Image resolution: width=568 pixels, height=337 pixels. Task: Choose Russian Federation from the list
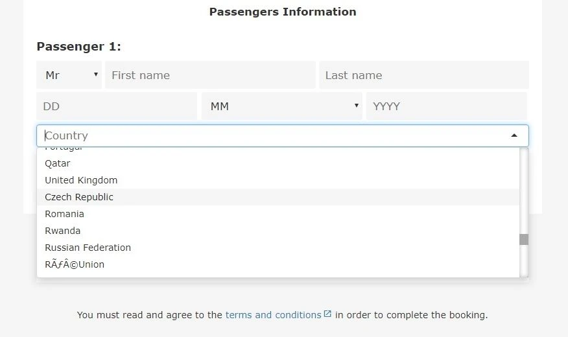tap(278, 248)
